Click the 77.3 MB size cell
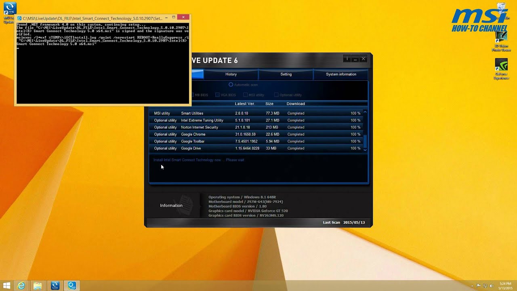The height and width of the screenshot is (291, 517). click(272, 114)
